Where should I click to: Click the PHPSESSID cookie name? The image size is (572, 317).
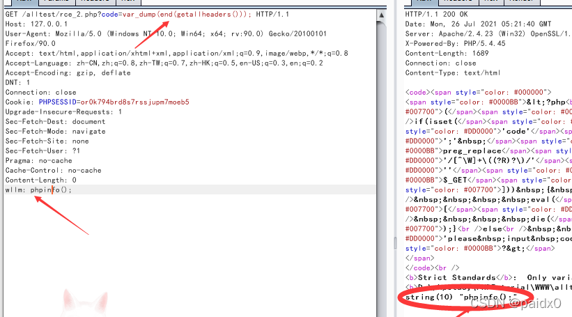click(58, 102)
